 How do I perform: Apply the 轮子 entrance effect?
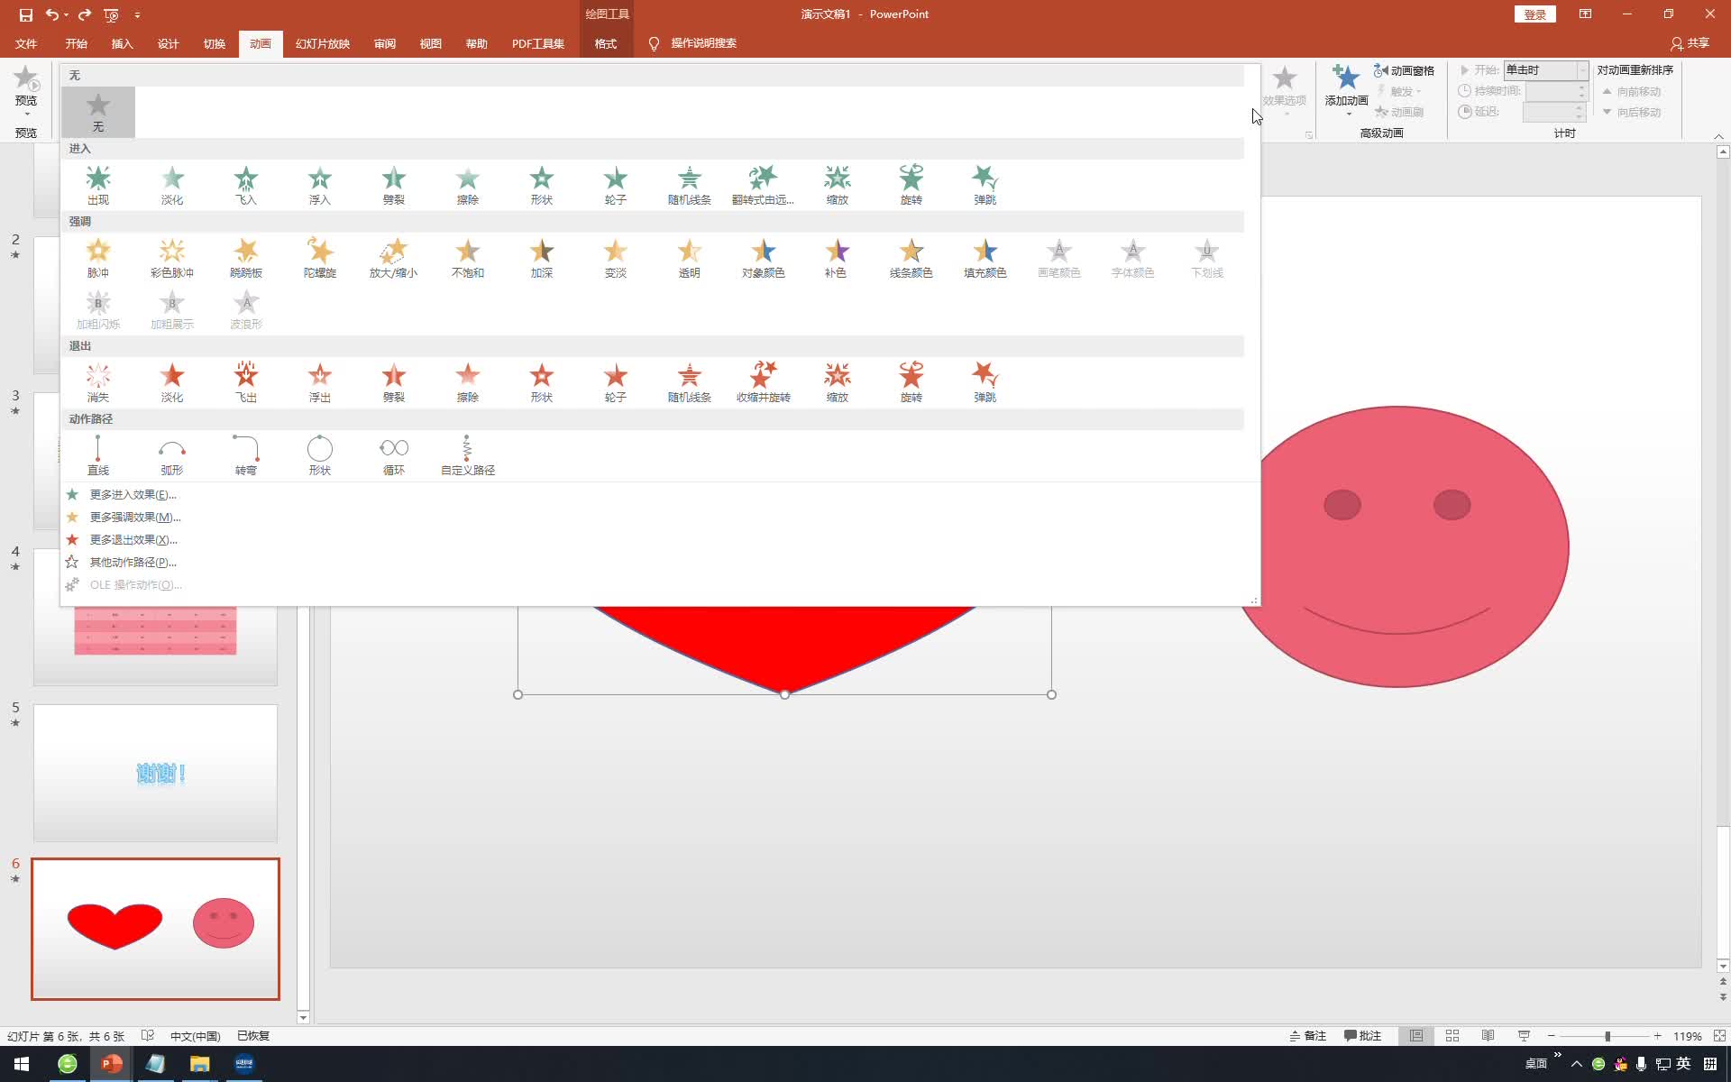(x=616, y=185)
